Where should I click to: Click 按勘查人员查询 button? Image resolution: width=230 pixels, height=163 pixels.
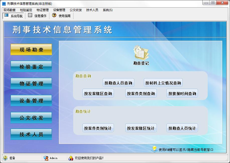click(118, 83)
